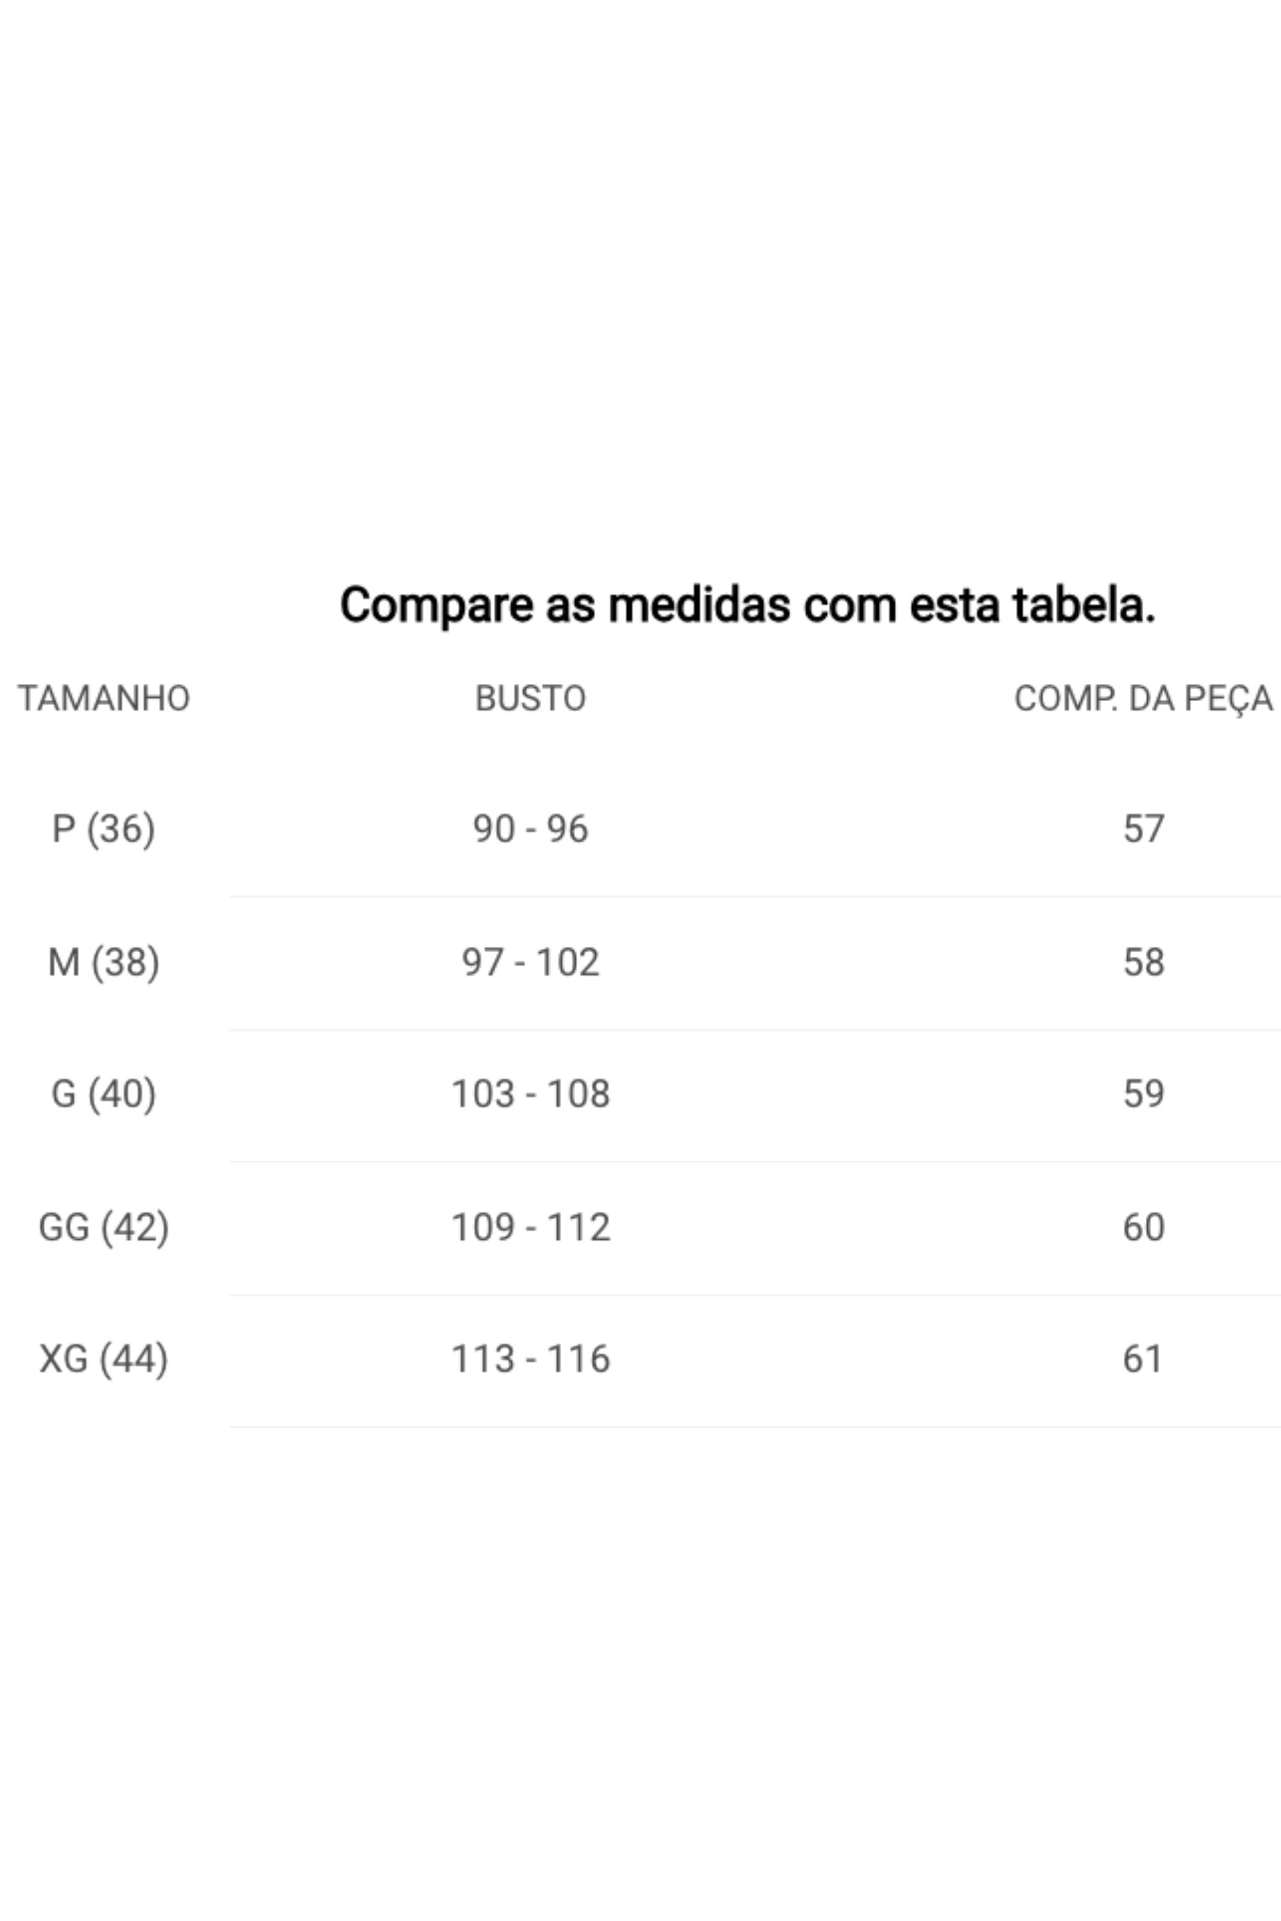The image size is (1281, 1921).
Task: Click the bust value 109 - 112
Action: [x=530, y=1227]
